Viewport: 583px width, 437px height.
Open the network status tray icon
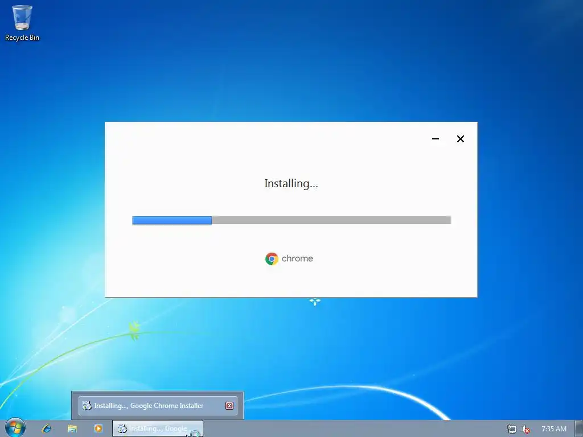(x=512, y=429)
